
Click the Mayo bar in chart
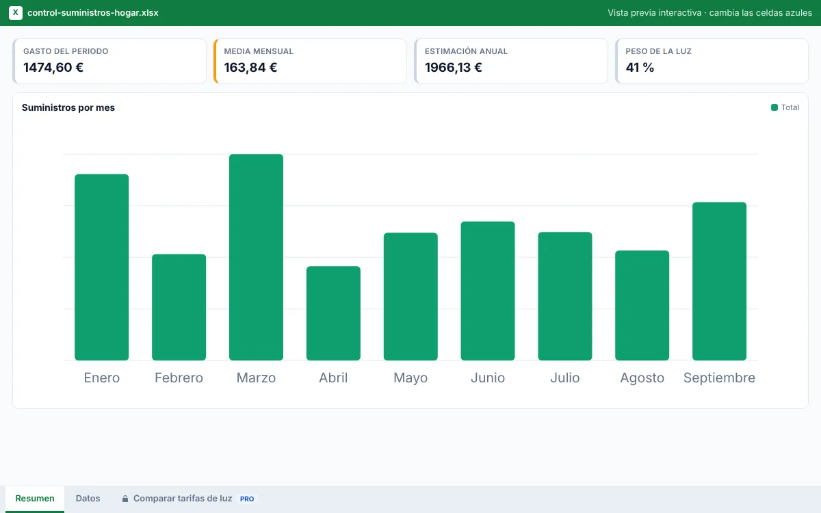(x=410, y=297)
